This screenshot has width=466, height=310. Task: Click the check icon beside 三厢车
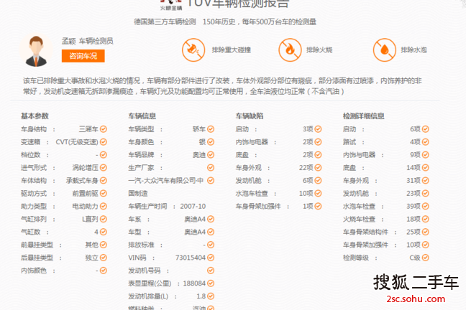point(104,129)
